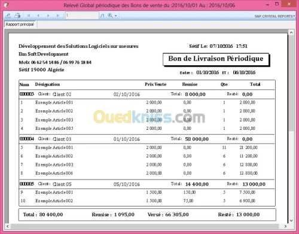Go to first page arrow
The height and width of the screenshot is (234, 299).
(29, 16)
